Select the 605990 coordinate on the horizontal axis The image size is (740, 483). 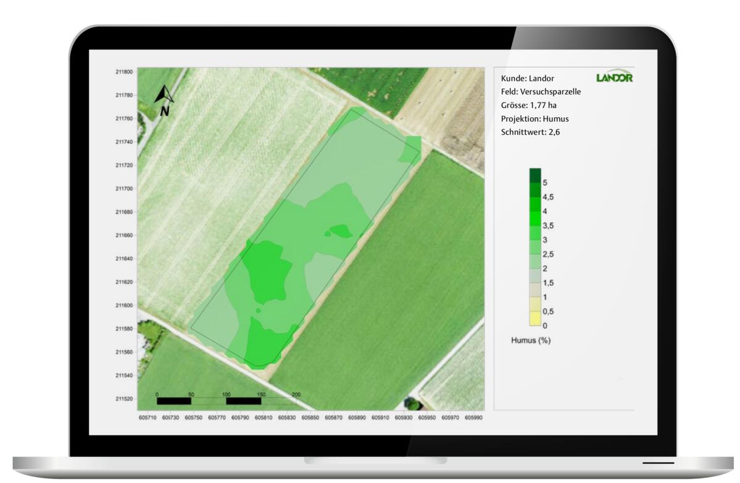tap(474, 418)
